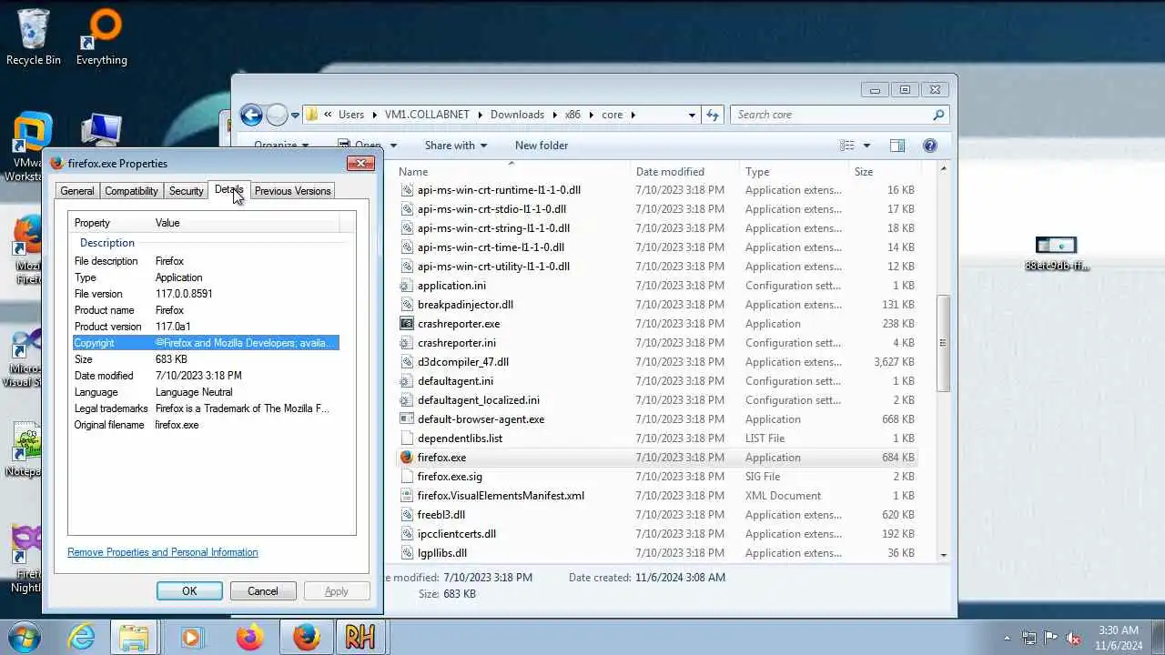Click Remove Properties and Personal Information link
The height and width of the screenshot is (655, 1165).
click(163, 552)
